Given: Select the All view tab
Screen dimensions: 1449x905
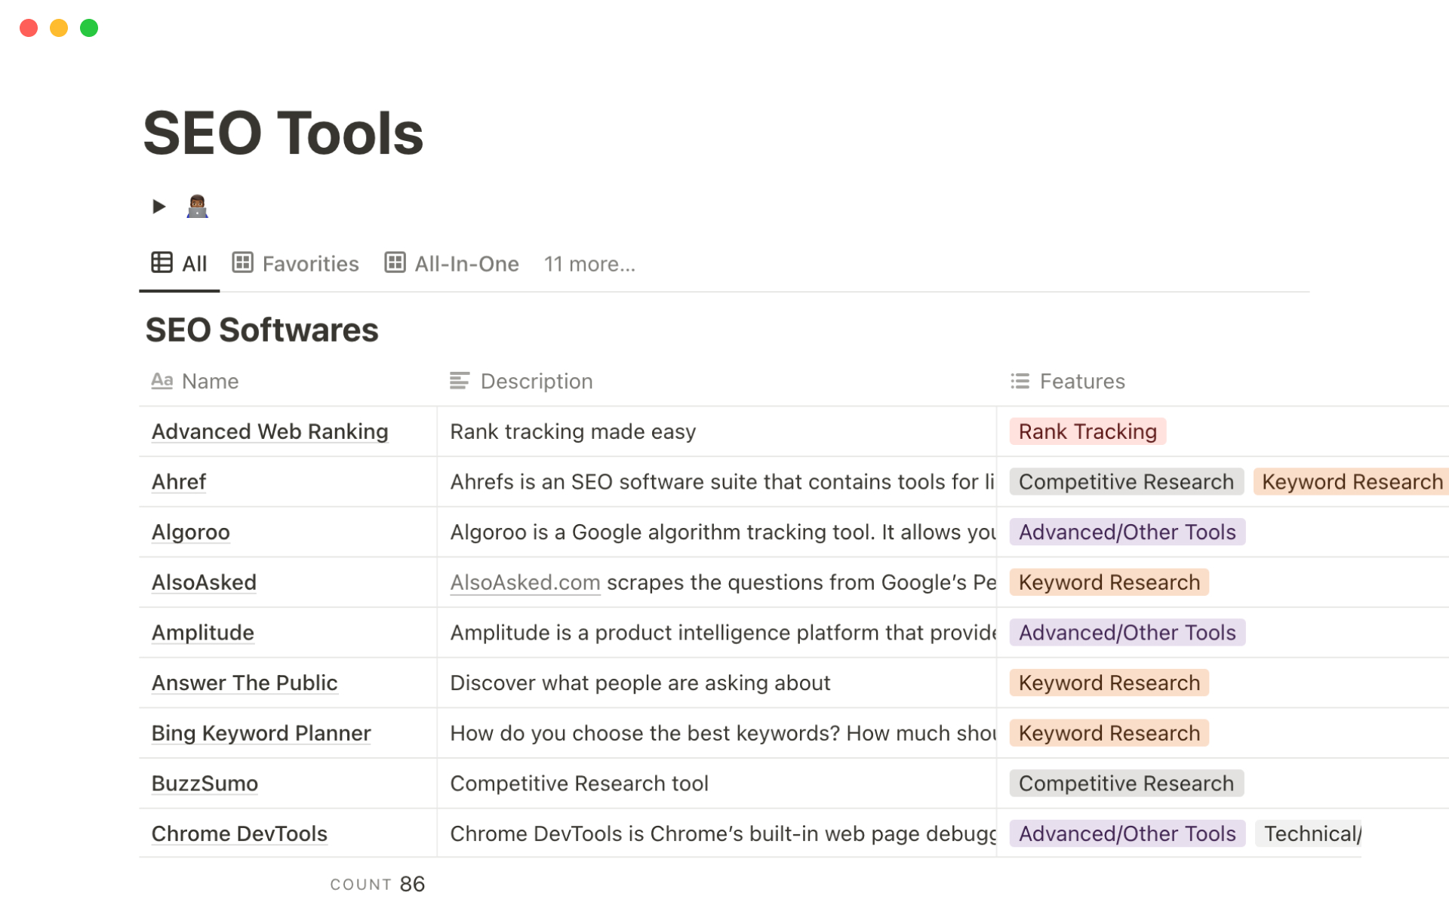Looking at the screenshot, I should [x=194, y=263].
